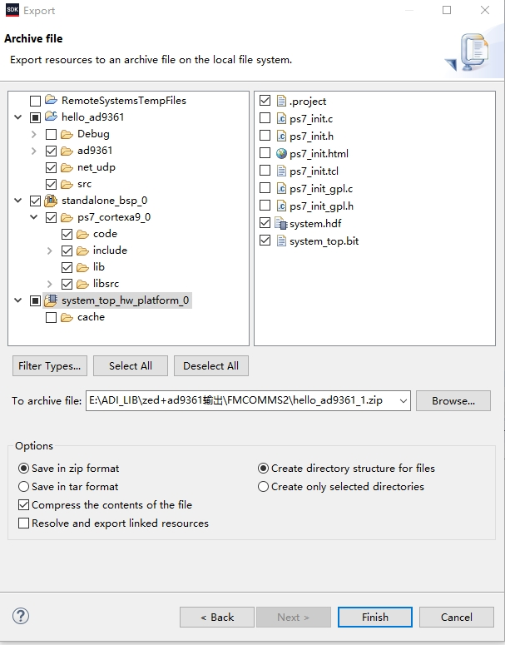Click the net_udp folder icon
The image size is (505, 645).
click(x=67, y=167)
